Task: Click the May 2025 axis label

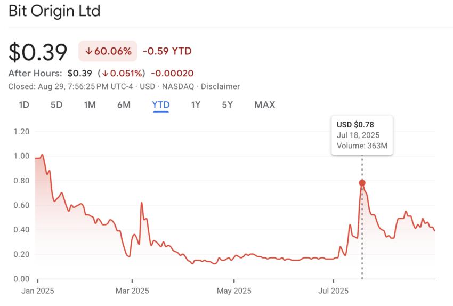Action: 234,291
